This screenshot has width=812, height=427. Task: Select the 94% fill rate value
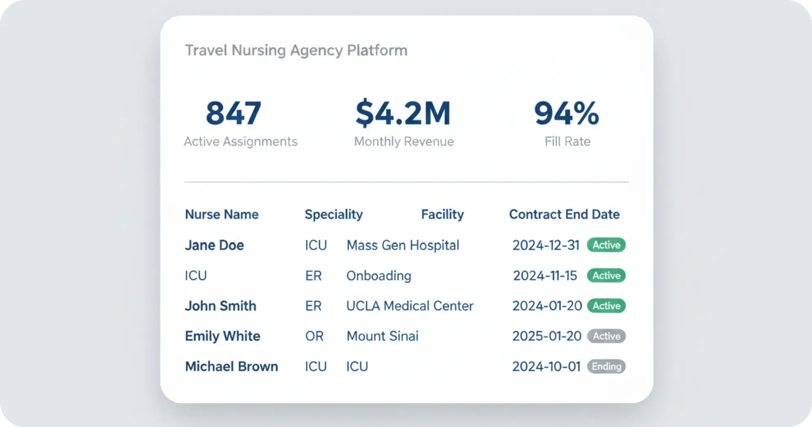567,113
